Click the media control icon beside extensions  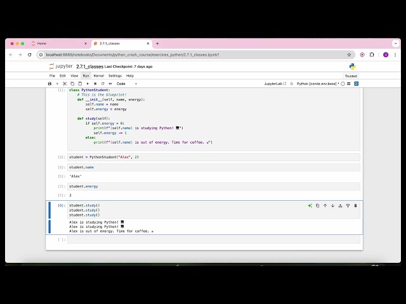coord(362,55)
